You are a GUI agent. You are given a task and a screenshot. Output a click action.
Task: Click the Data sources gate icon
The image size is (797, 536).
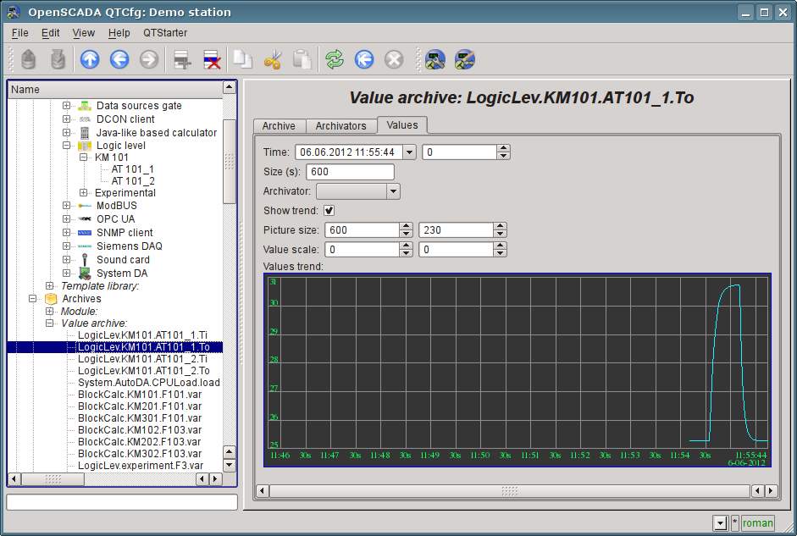85,106
